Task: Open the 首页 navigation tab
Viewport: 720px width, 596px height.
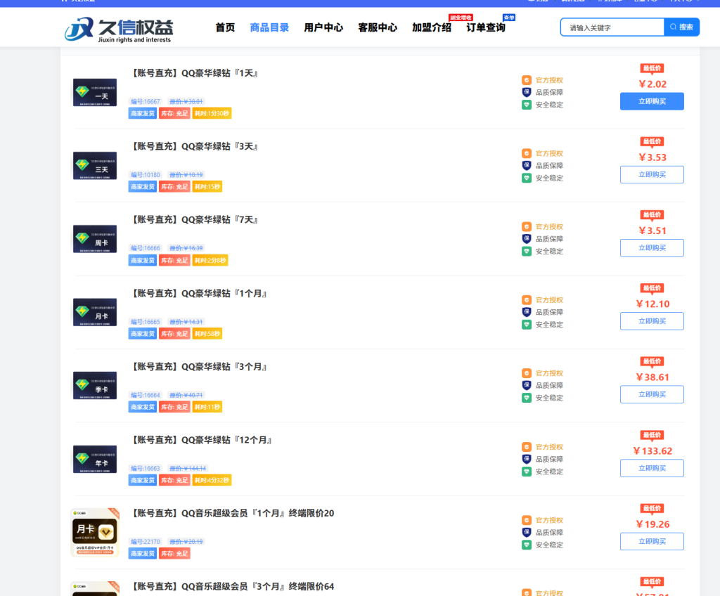Action: tap(225, 27)
